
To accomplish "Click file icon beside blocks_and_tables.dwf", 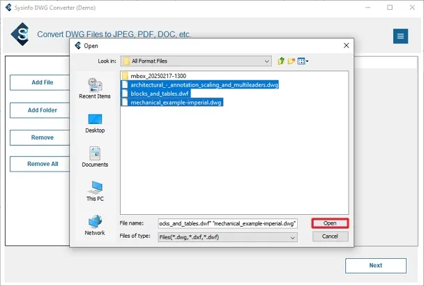I will 125,93.
